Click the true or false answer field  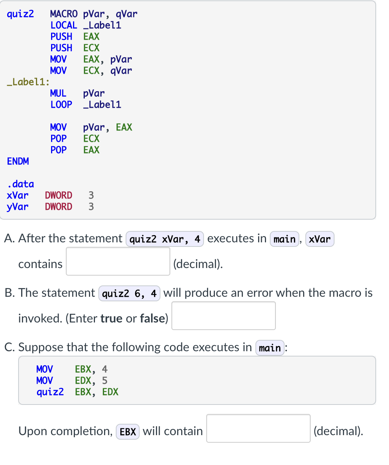(x=223, y=316)
